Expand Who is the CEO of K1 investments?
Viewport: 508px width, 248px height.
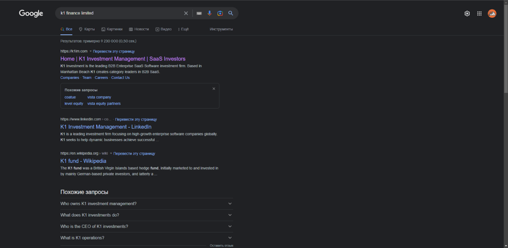click(x=146, y=226)
